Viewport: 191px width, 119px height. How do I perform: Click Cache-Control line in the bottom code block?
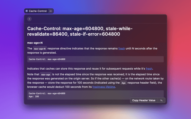click(47, 93)
